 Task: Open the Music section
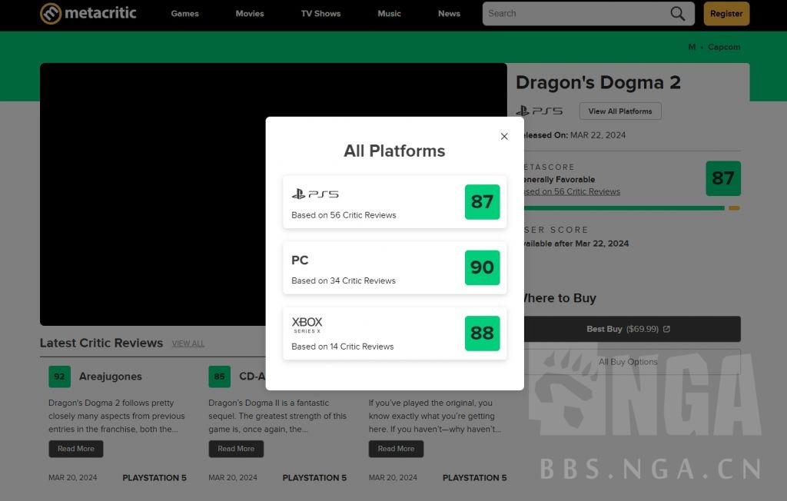(x=389, y=14)
